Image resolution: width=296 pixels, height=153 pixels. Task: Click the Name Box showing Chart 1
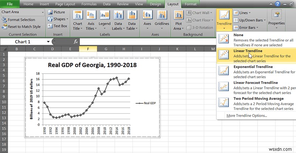coord(23,42)
